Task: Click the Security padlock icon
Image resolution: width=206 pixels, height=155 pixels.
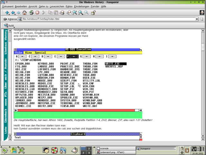Action: pos(93,13)
